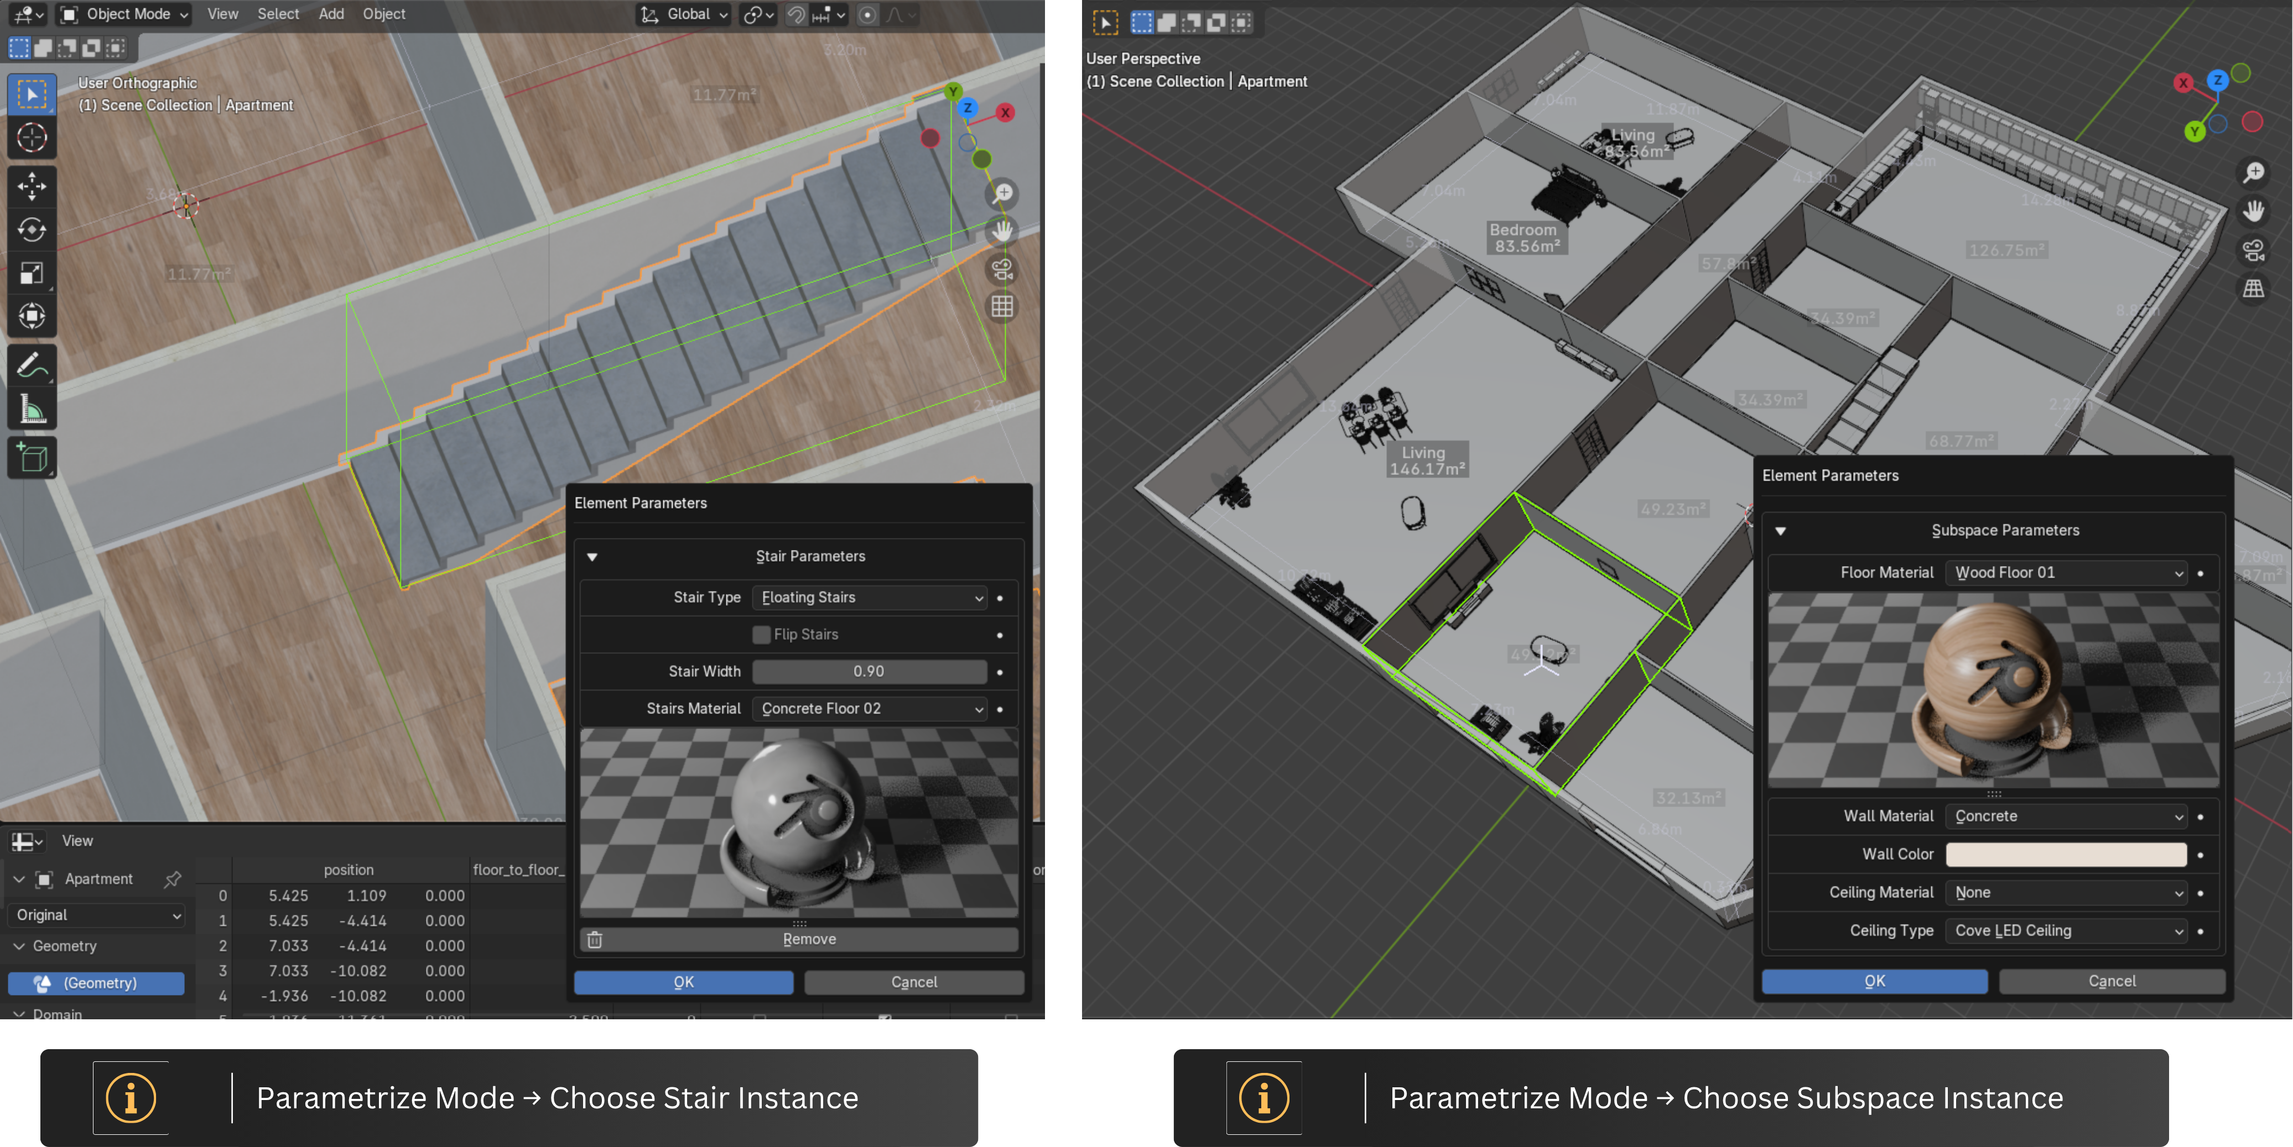Open the Stair Type dropdown
Viewport: 2293px width, 1147px height.
(870, 598)
